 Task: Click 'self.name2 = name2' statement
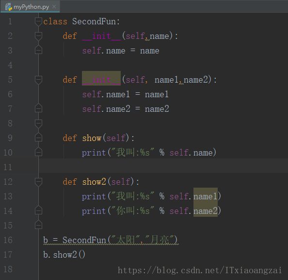[126, 109]
